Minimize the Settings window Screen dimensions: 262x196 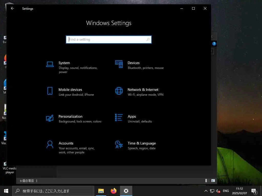coord(182,8)
